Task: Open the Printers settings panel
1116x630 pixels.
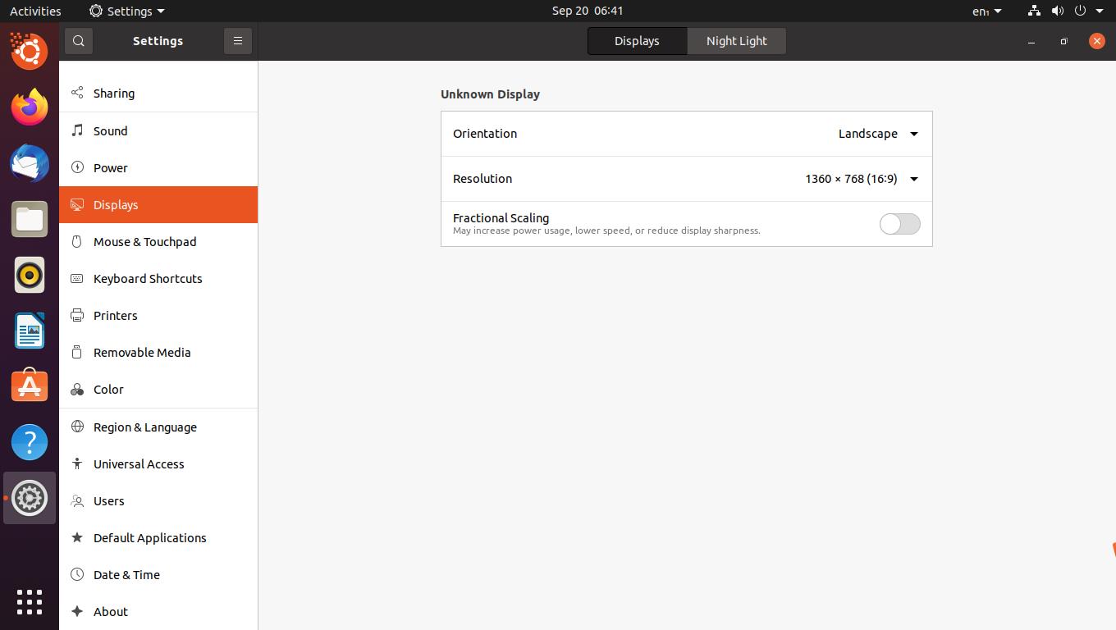Action: pos(158,316)
